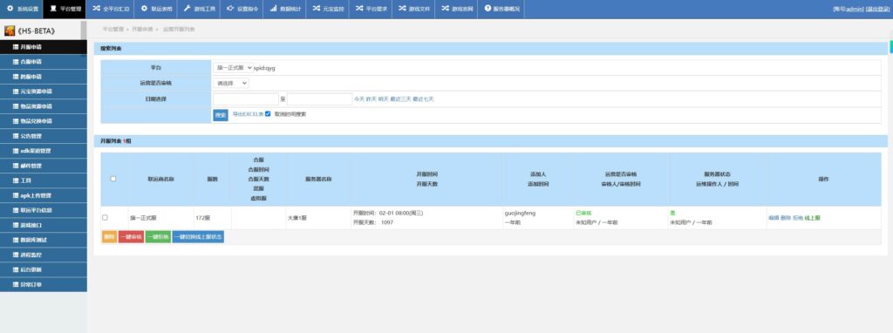Open 物品资源申请 list icon in sidebar
The width and height of the screenshot is (893, 333).
coord(16,106)
